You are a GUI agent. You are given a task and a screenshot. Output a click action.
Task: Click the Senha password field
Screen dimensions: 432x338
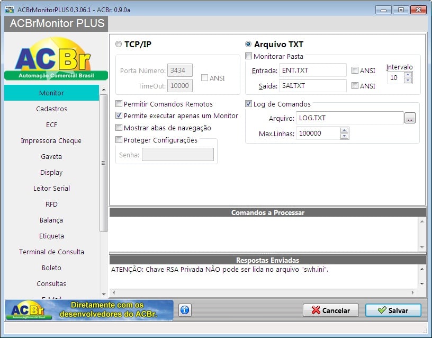pyautogui.click(x=178, y=154)
